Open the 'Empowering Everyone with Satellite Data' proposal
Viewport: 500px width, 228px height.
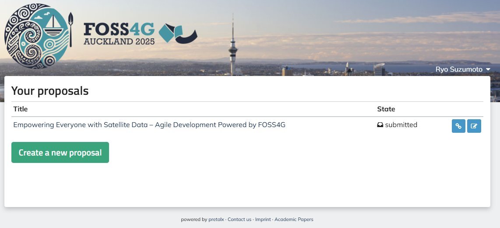tap(149, 124)
